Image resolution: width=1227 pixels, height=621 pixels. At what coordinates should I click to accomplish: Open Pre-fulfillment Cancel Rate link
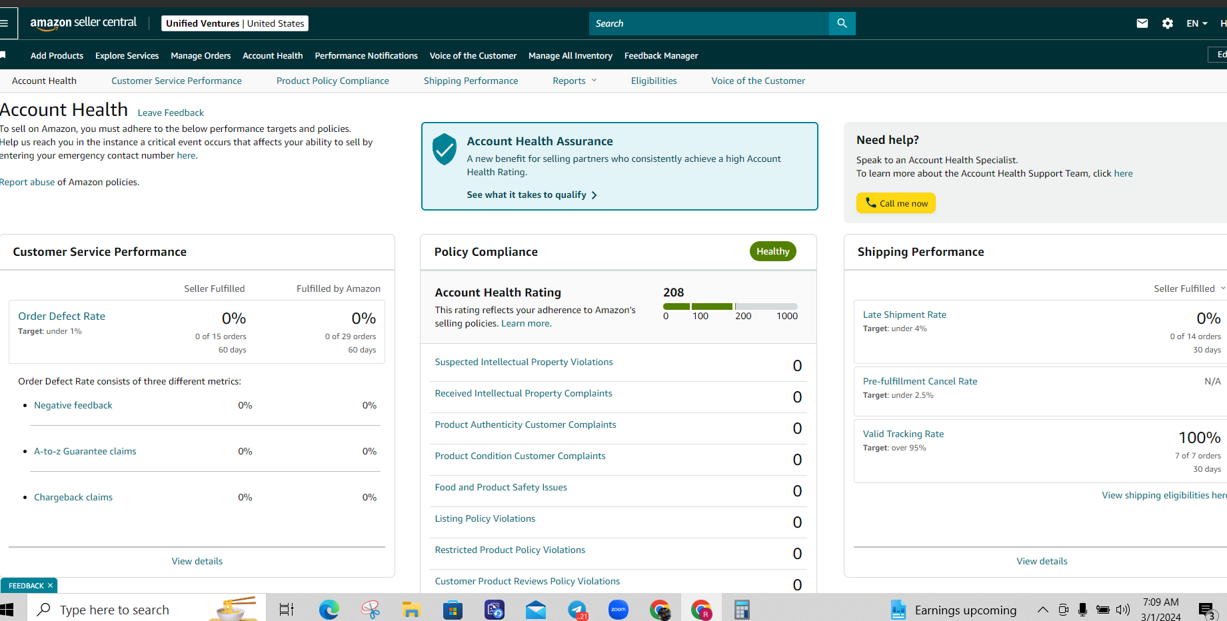920,381
